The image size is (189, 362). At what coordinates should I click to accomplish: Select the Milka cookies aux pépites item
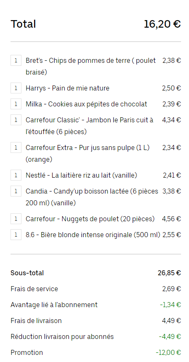86,104
